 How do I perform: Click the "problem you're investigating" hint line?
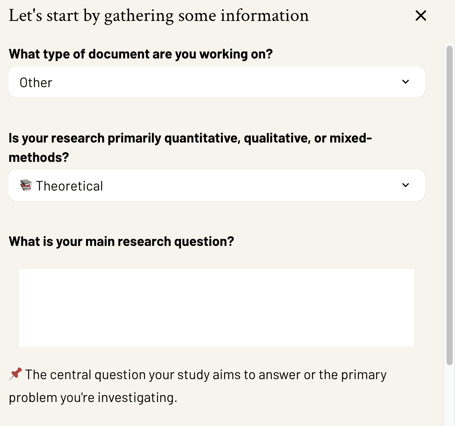click(93, 398)
